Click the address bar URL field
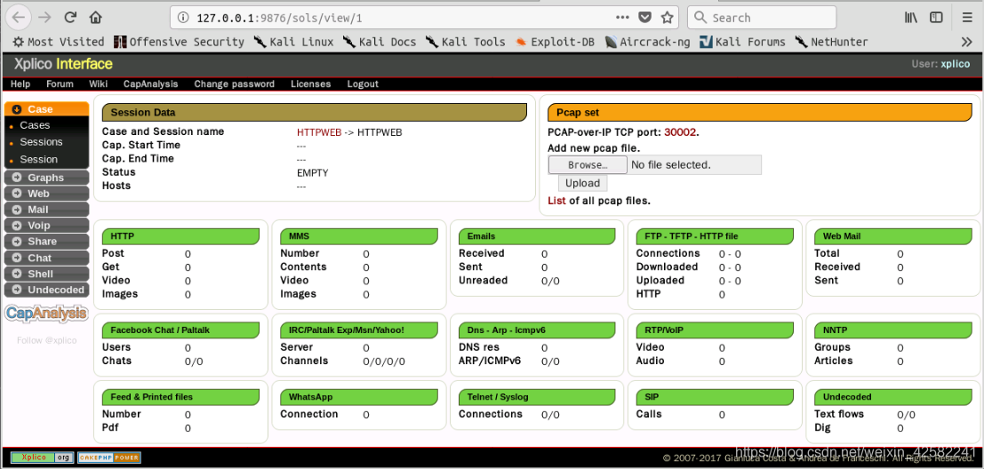Image resolution: width=984 pixels, height=469 pixels. click(x=402, y=18)
